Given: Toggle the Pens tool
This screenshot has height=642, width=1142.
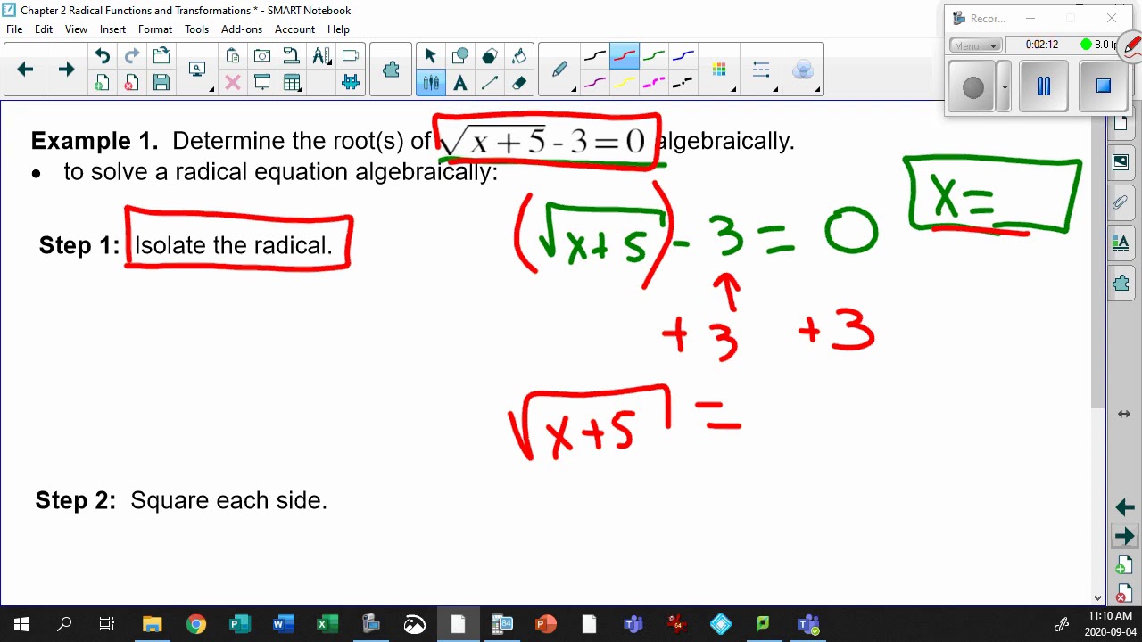Looking at the screenshot, I should click(430, 83).
